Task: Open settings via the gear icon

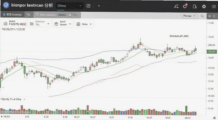Action: pos(204,6)
